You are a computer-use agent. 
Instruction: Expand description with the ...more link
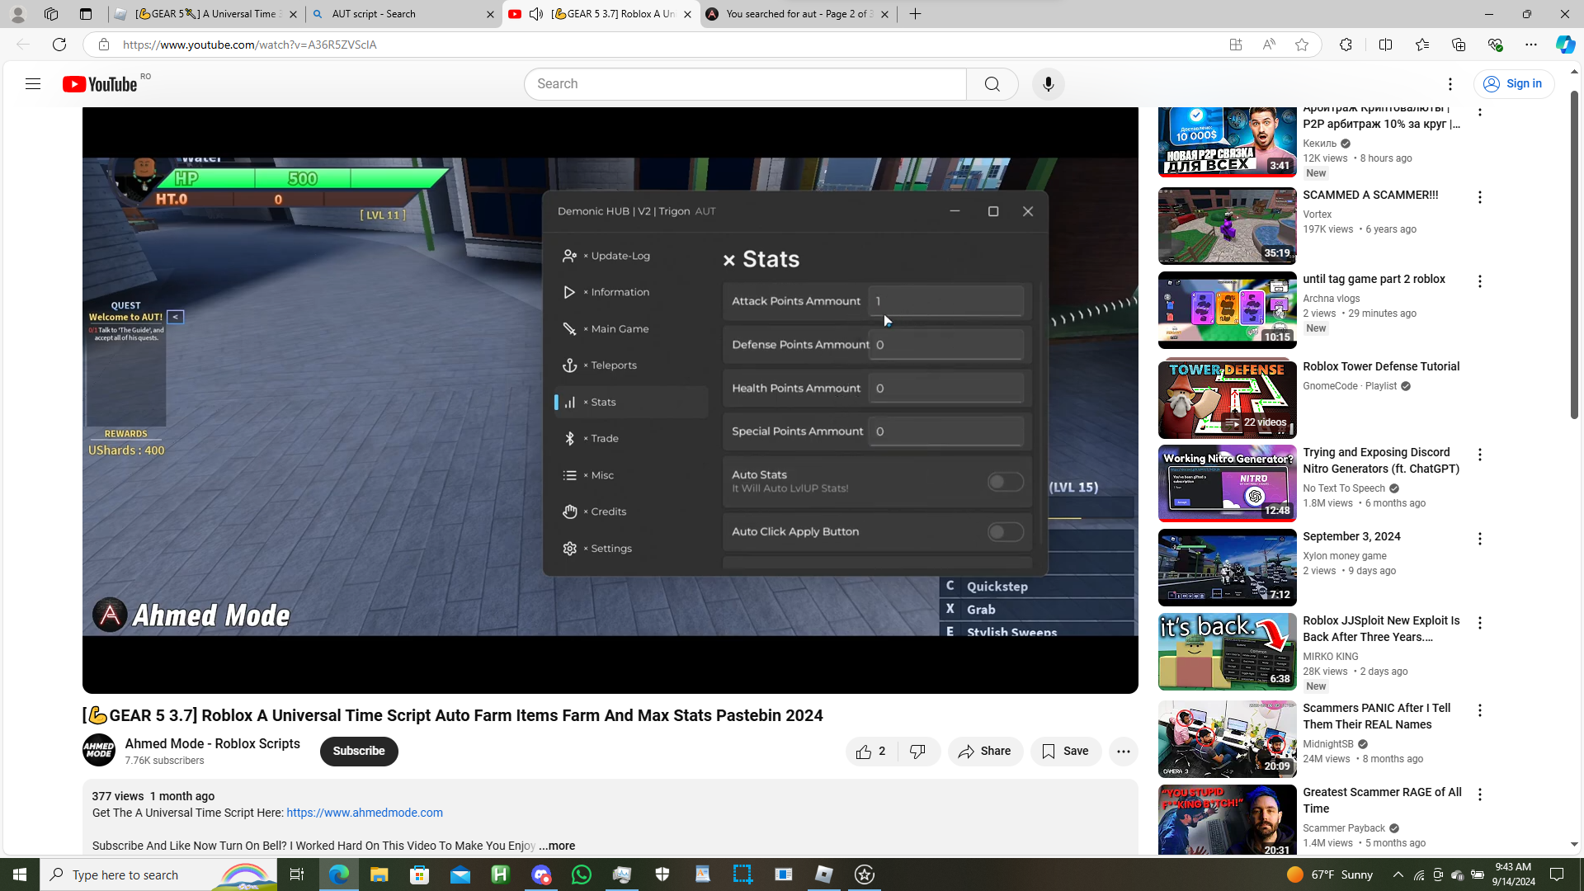pos(557,846)
